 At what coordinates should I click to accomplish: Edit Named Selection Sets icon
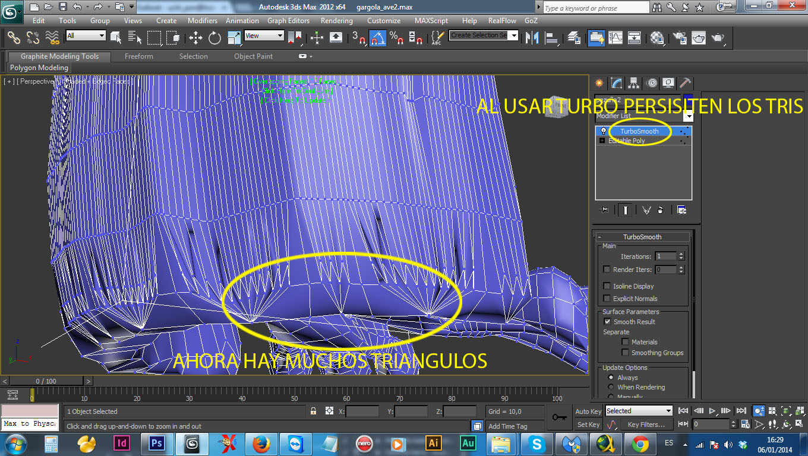click(x=437, y=37)
